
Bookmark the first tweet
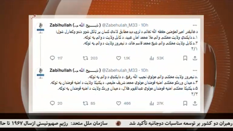pos(185,58)
